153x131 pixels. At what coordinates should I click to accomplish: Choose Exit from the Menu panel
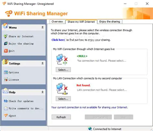click(x=12, y=51)
